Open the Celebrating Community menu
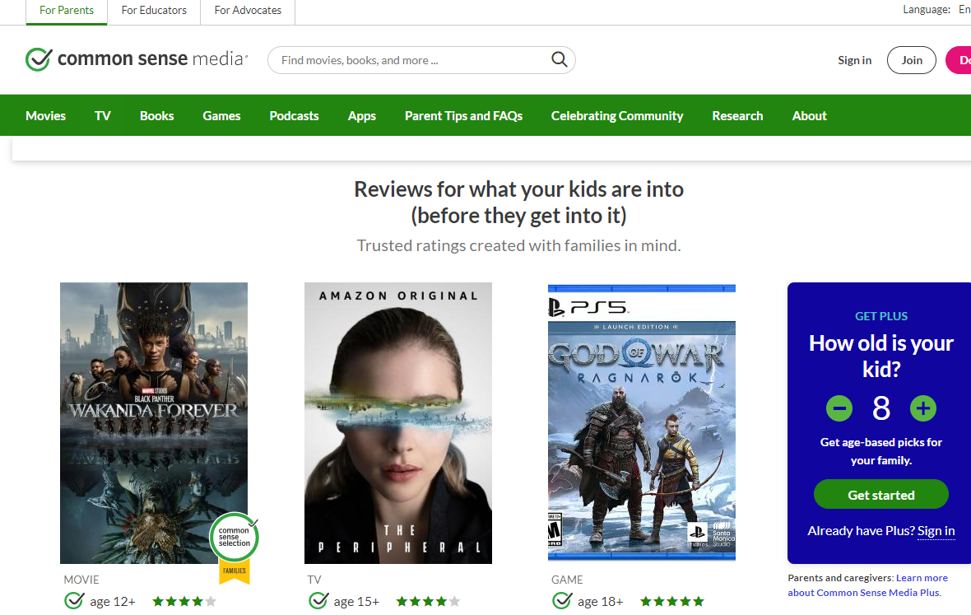The image size is (971, 615). (617, 116)
